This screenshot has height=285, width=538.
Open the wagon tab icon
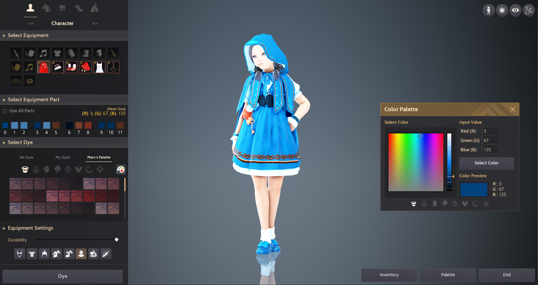(62, 8)
